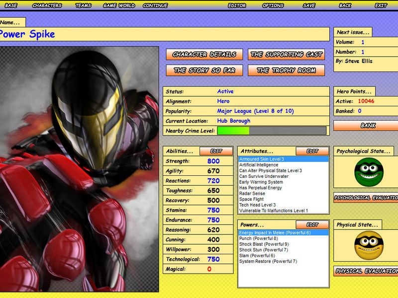Click the Agility value 670
Viewport: 398px width, 298px height.
pyautogui.click(x=213, y=171)
